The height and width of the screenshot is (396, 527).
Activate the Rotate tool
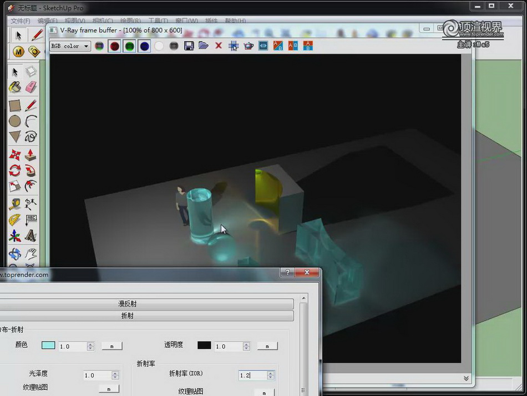[15, 171]
